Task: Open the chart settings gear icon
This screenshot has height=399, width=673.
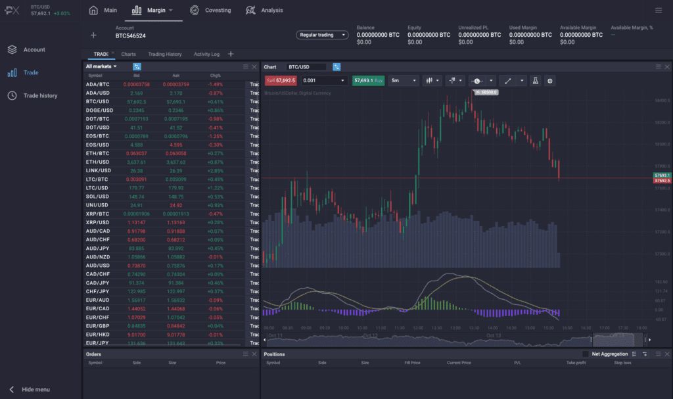Action: point(550,80)
